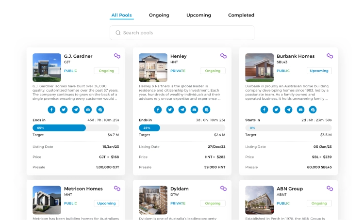Click the 65% progress bar on G.J. Gardner
364x220 pixels.
point(76,128)
